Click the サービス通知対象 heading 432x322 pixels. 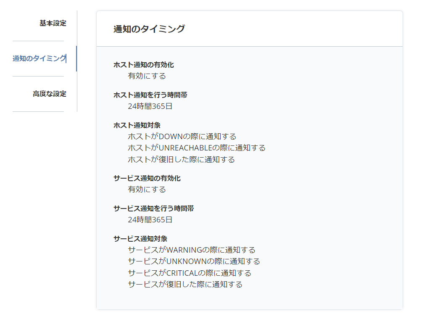pos(140,238)
